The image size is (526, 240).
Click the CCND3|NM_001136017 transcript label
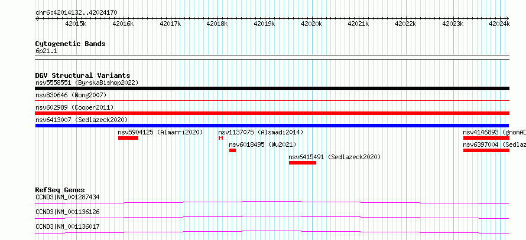click(67, 226)
